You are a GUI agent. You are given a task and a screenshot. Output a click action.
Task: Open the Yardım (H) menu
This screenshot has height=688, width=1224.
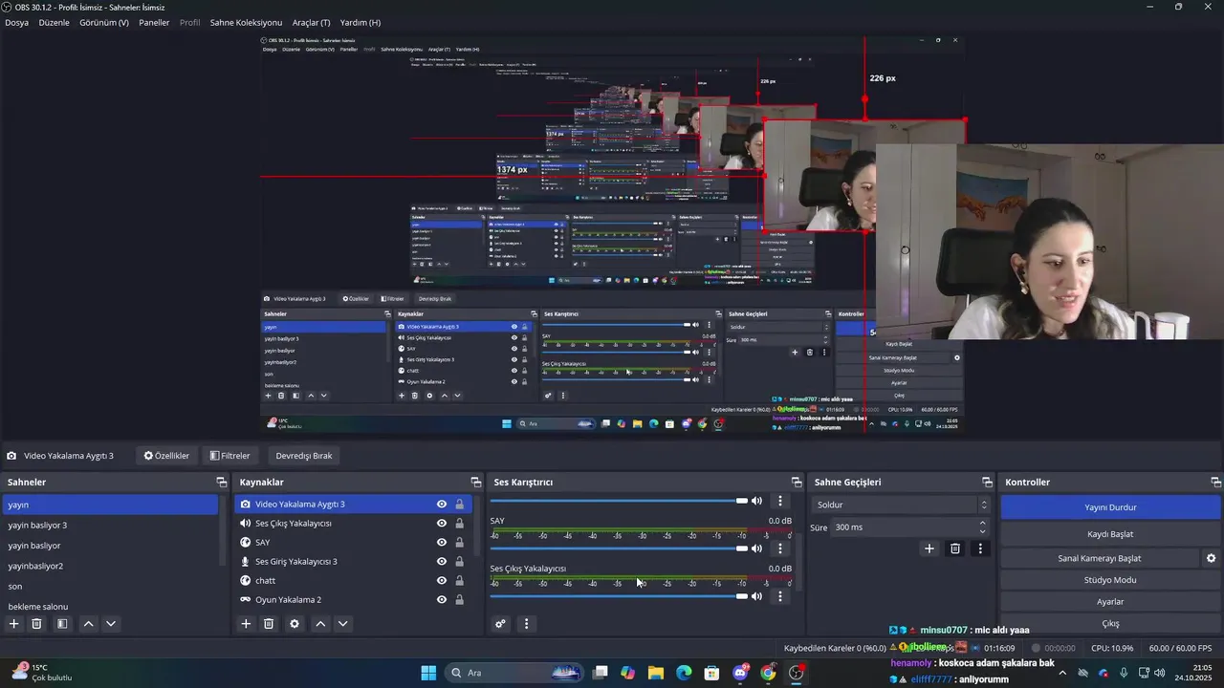pos(361,22)
